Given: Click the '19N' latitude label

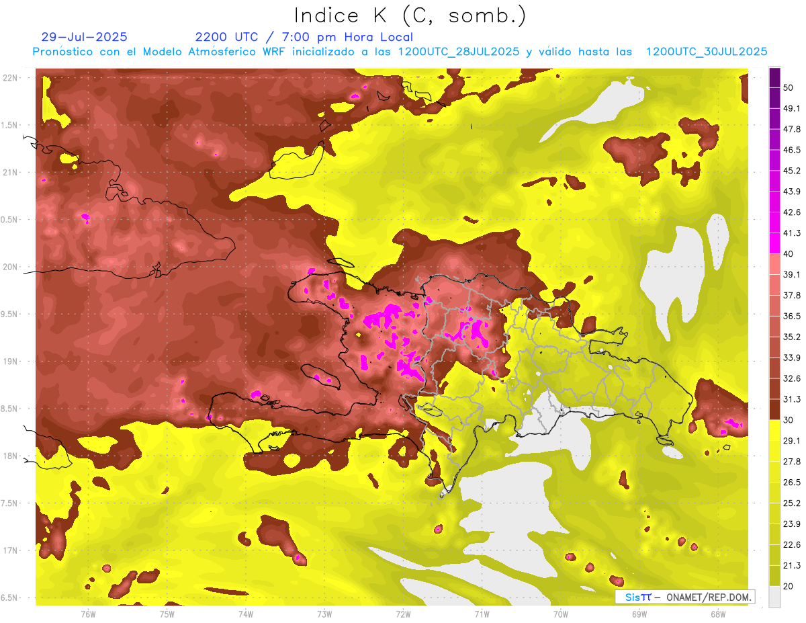Looking at the screenshot, I should [11, 361].
